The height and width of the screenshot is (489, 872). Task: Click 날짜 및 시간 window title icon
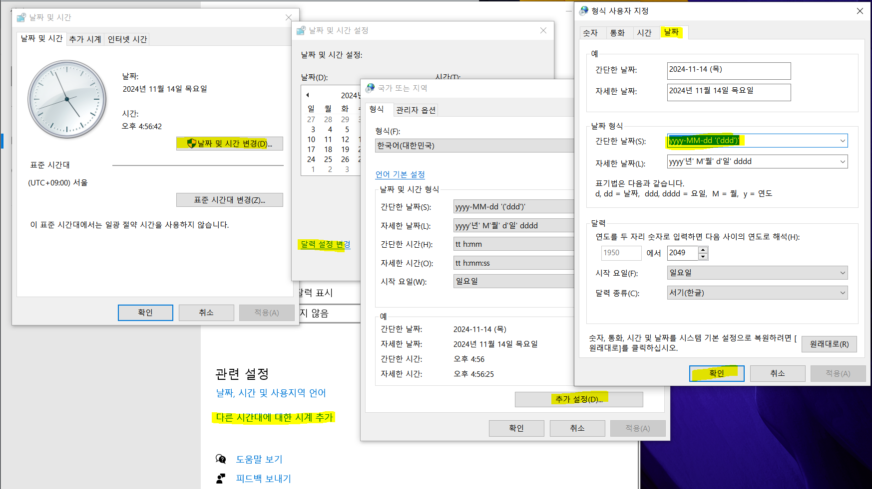point(21,17)
